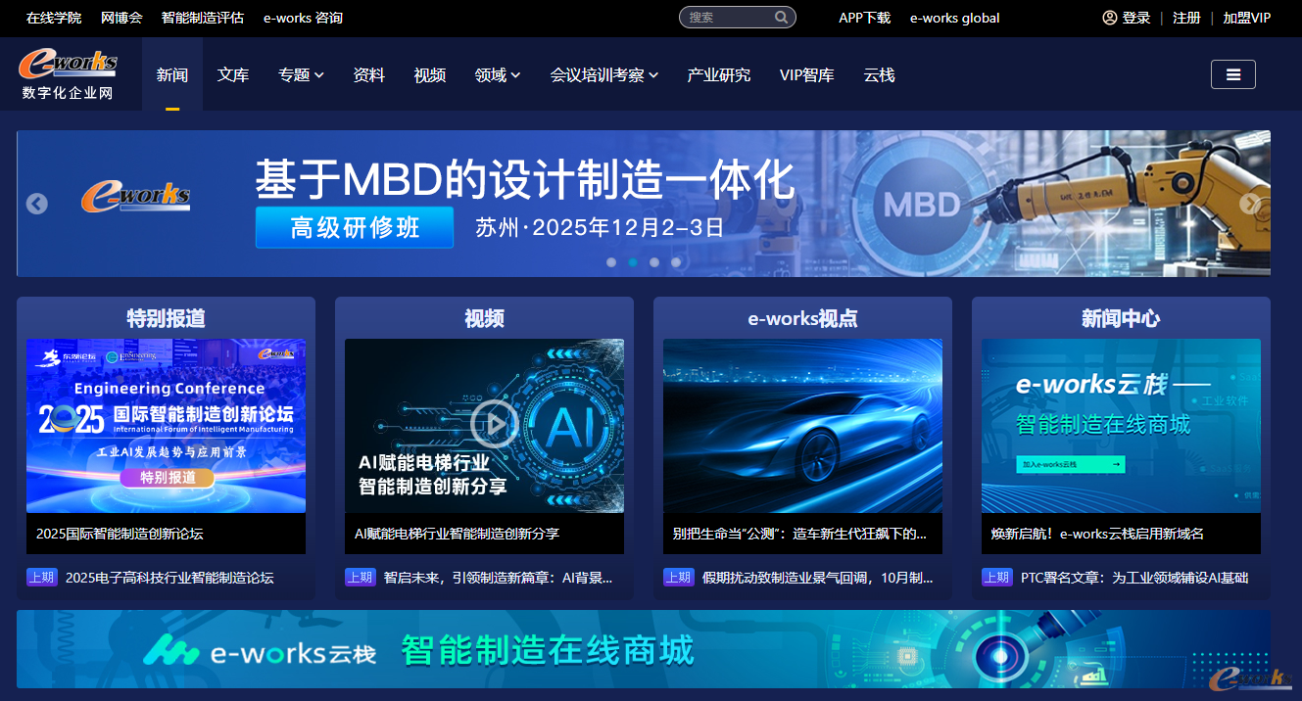The image size is (1302, 701).
Task: Click the user login icon
Action: [x=1110, y=18]
